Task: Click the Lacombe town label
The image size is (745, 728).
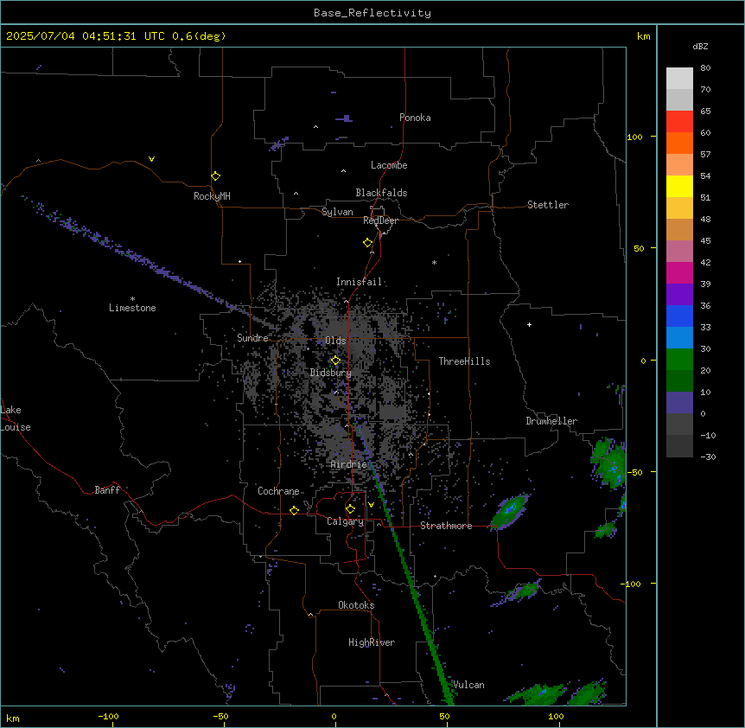Action: 389,165
